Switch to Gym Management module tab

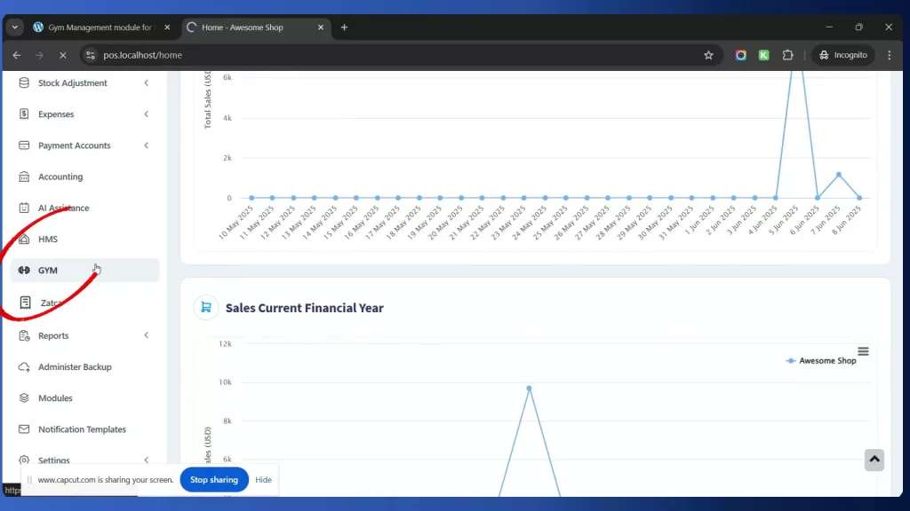tap(100, 28)
